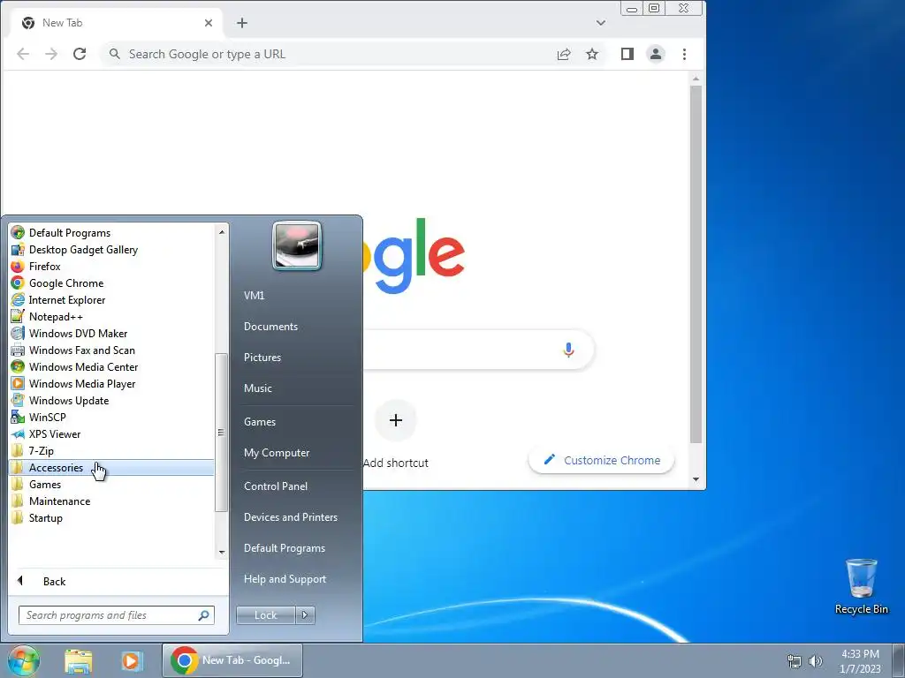Open Documents from the Start menu
The width and height of the screenshot is (905, 678).
point(270,327)
